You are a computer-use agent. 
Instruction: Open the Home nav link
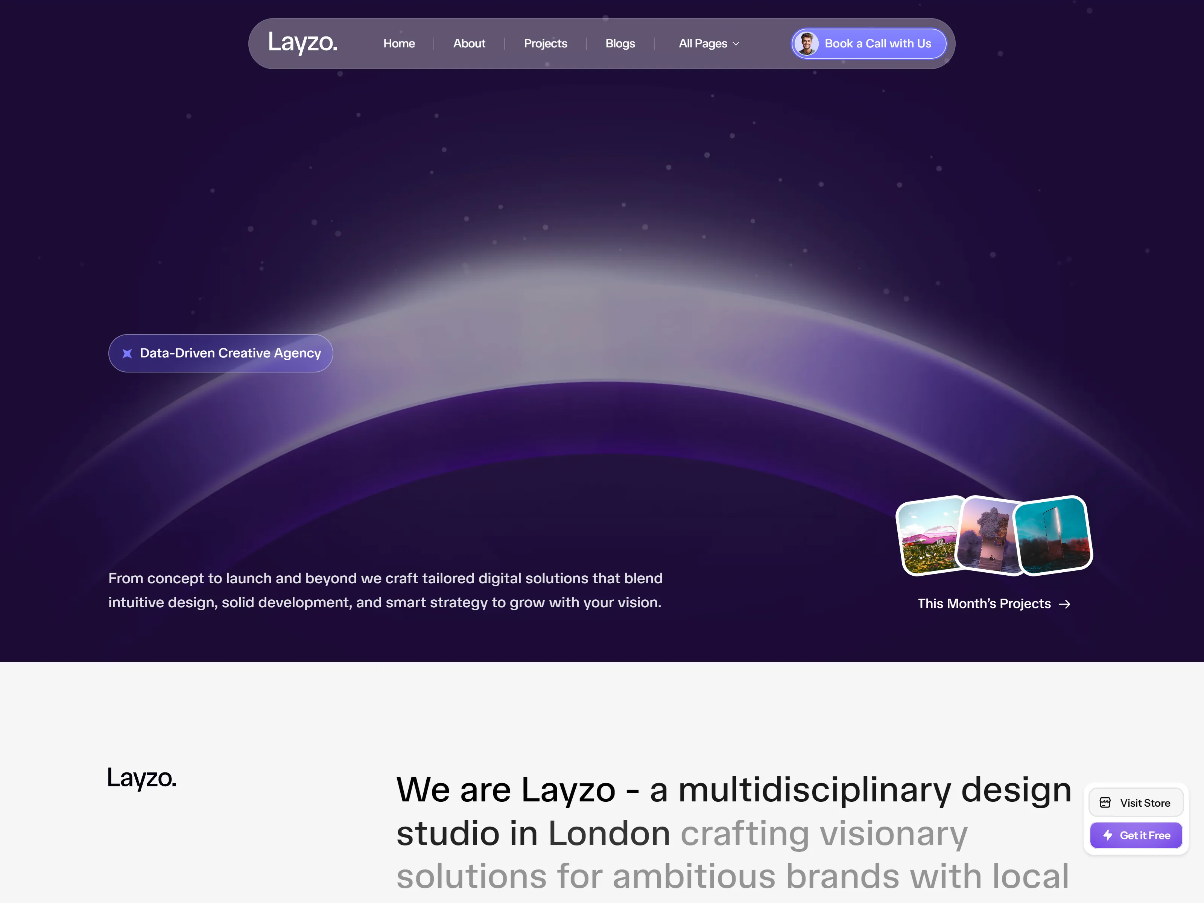tap(399, 44)
